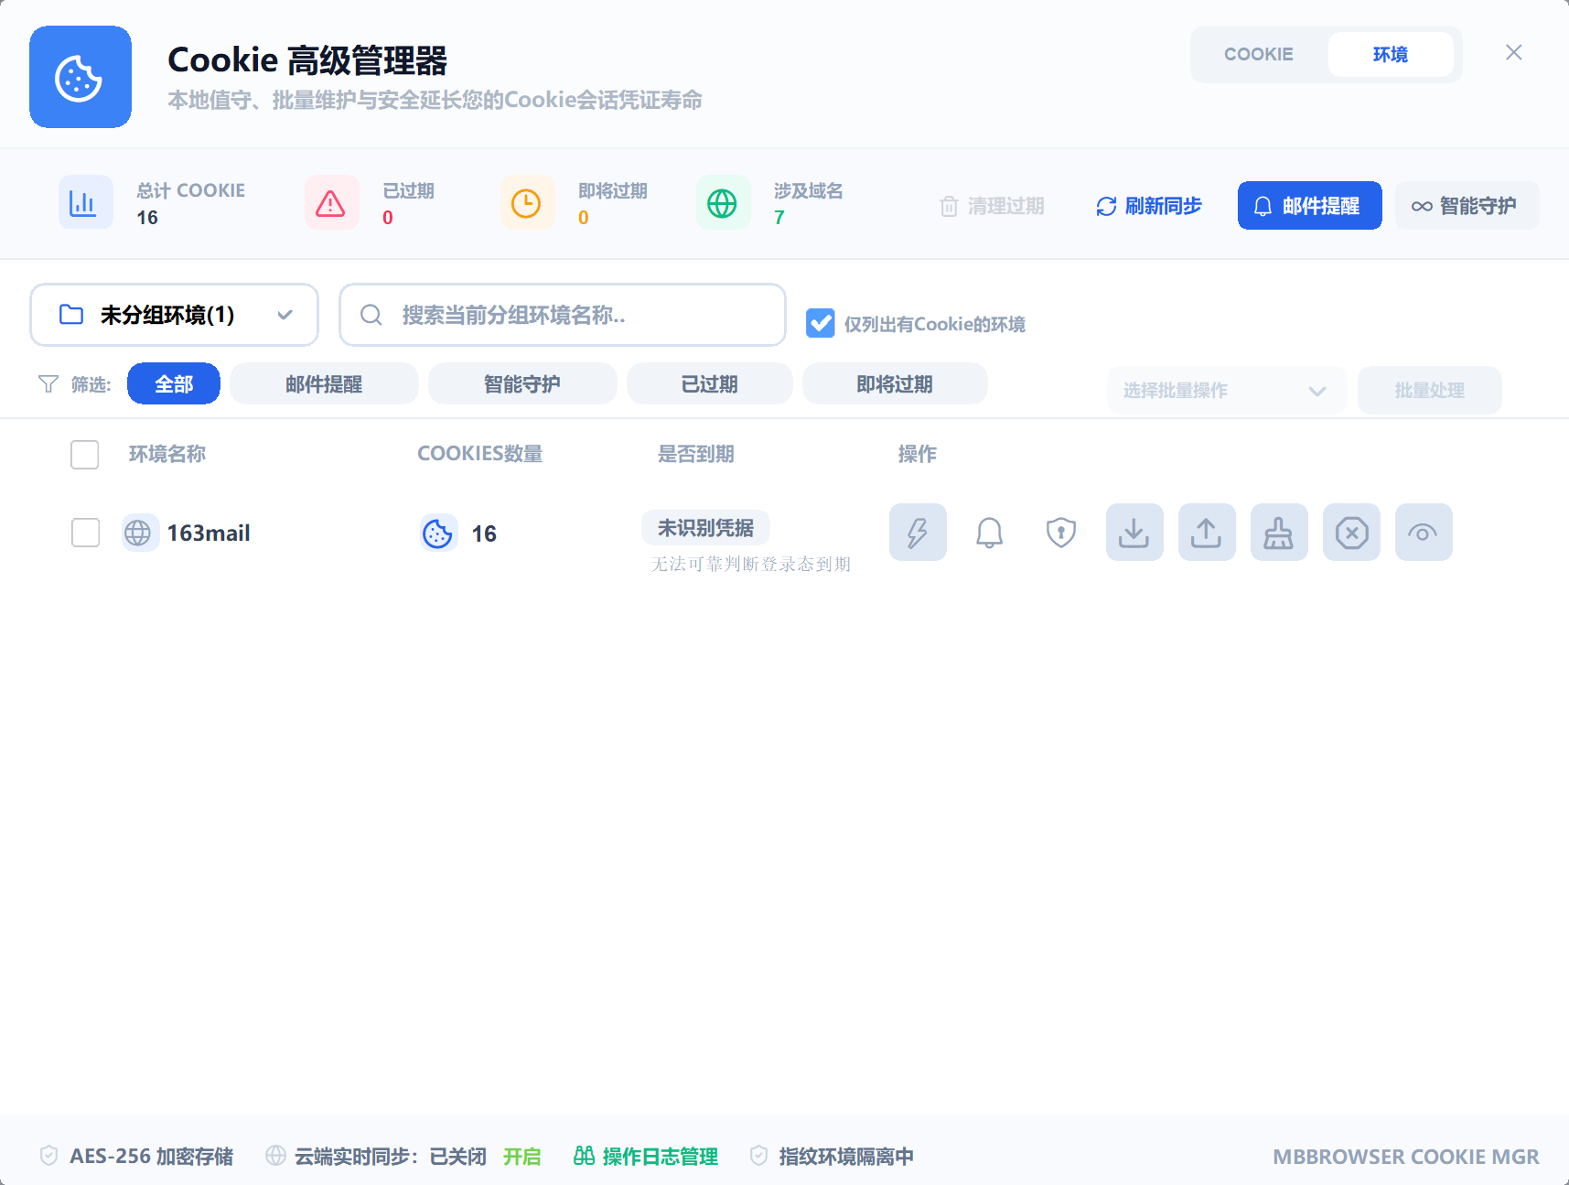
Task: Click the total COOKIE bar chart icon
Action: (85, 202)
